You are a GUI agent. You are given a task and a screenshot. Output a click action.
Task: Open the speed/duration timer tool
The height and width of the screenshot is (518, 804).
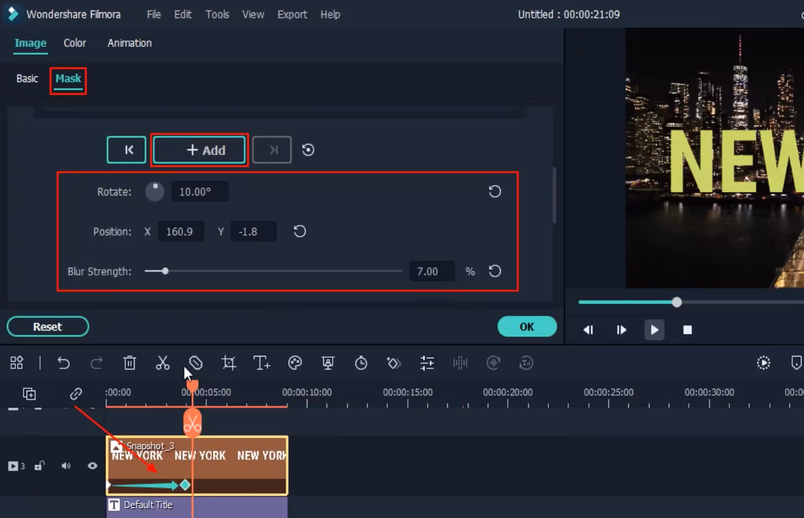coord(361,363)
